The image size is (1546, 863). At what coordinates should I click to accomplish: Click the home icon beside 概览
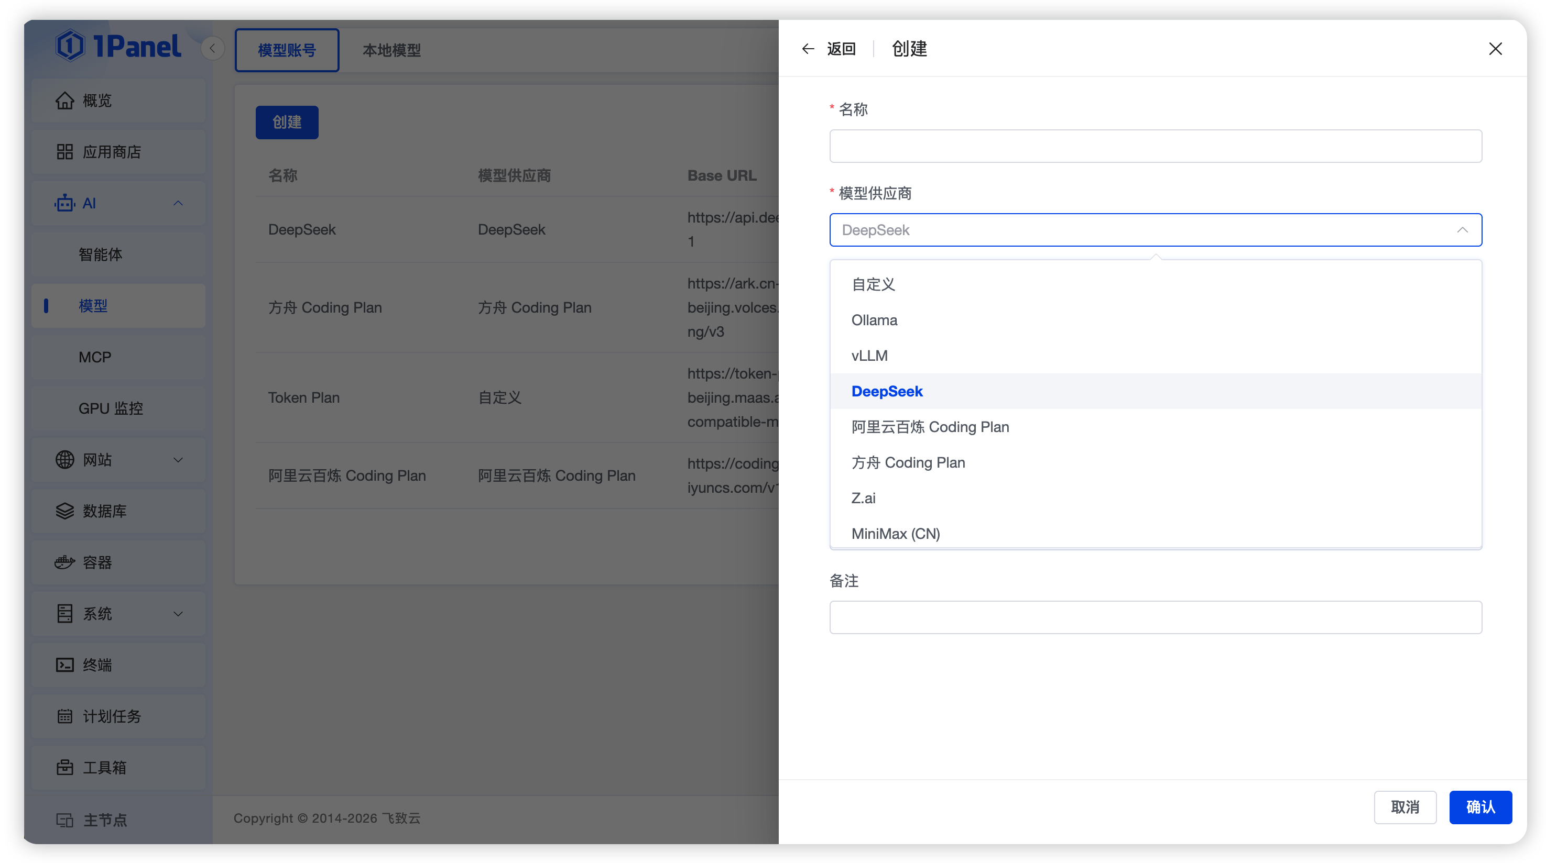coord(65,101)
